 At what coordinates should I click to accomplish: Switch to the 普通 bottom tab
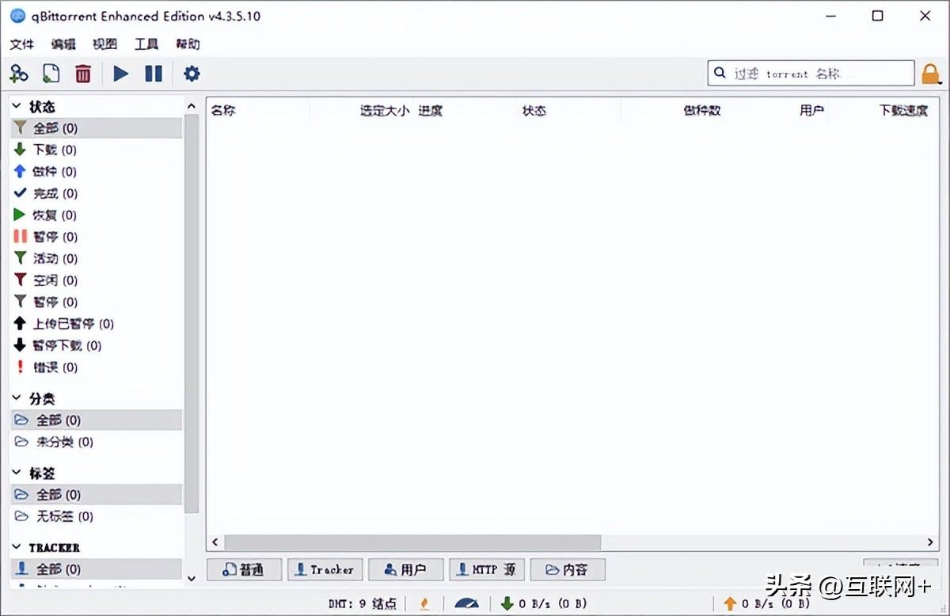(244, 569)
